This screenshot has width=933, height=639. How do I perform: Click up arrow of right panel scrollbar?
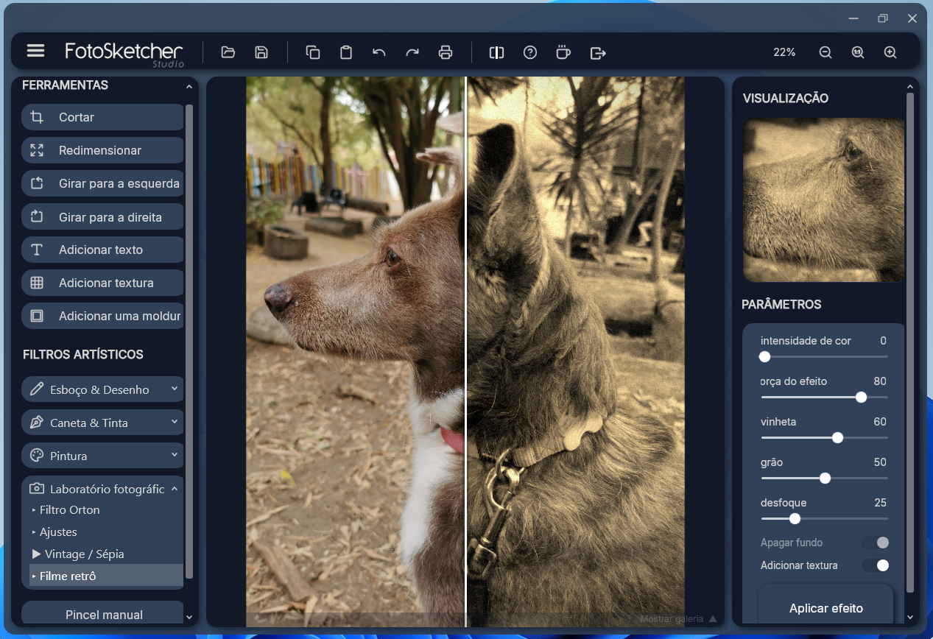click(x=910, y=87)
